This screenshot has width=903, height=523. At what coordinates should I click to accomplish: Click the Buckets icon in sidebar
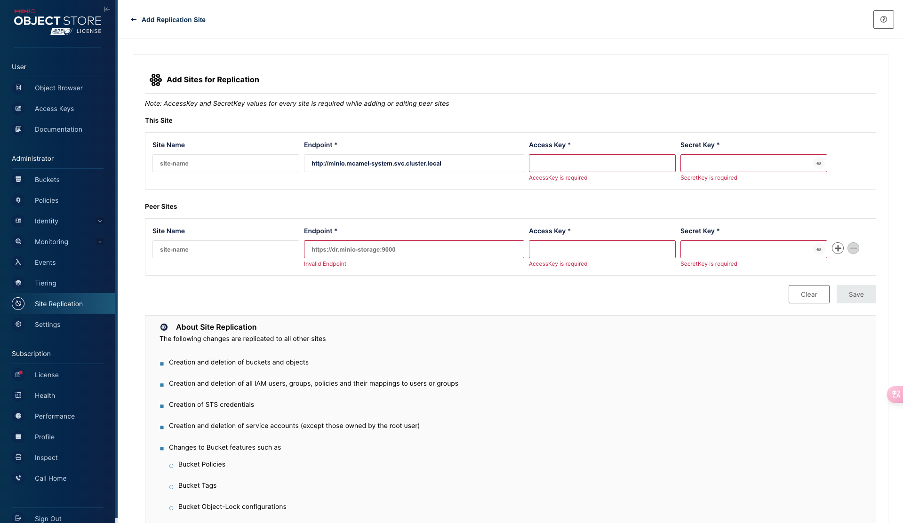tap(18, 180)
